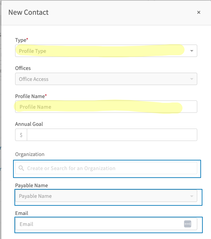
Task: Click into the Annual Goal amount field
Action: [112, 135]
